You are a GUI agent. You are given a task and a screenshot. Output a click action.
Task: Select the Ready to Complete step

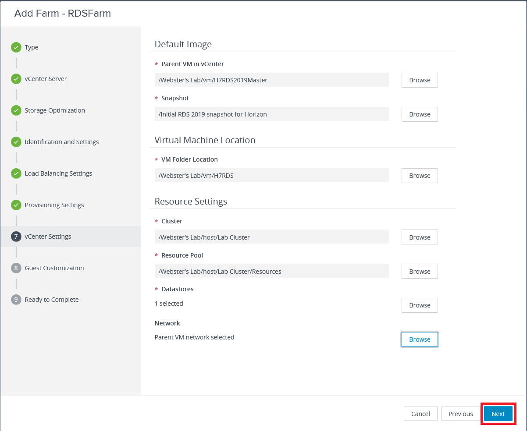51,300
